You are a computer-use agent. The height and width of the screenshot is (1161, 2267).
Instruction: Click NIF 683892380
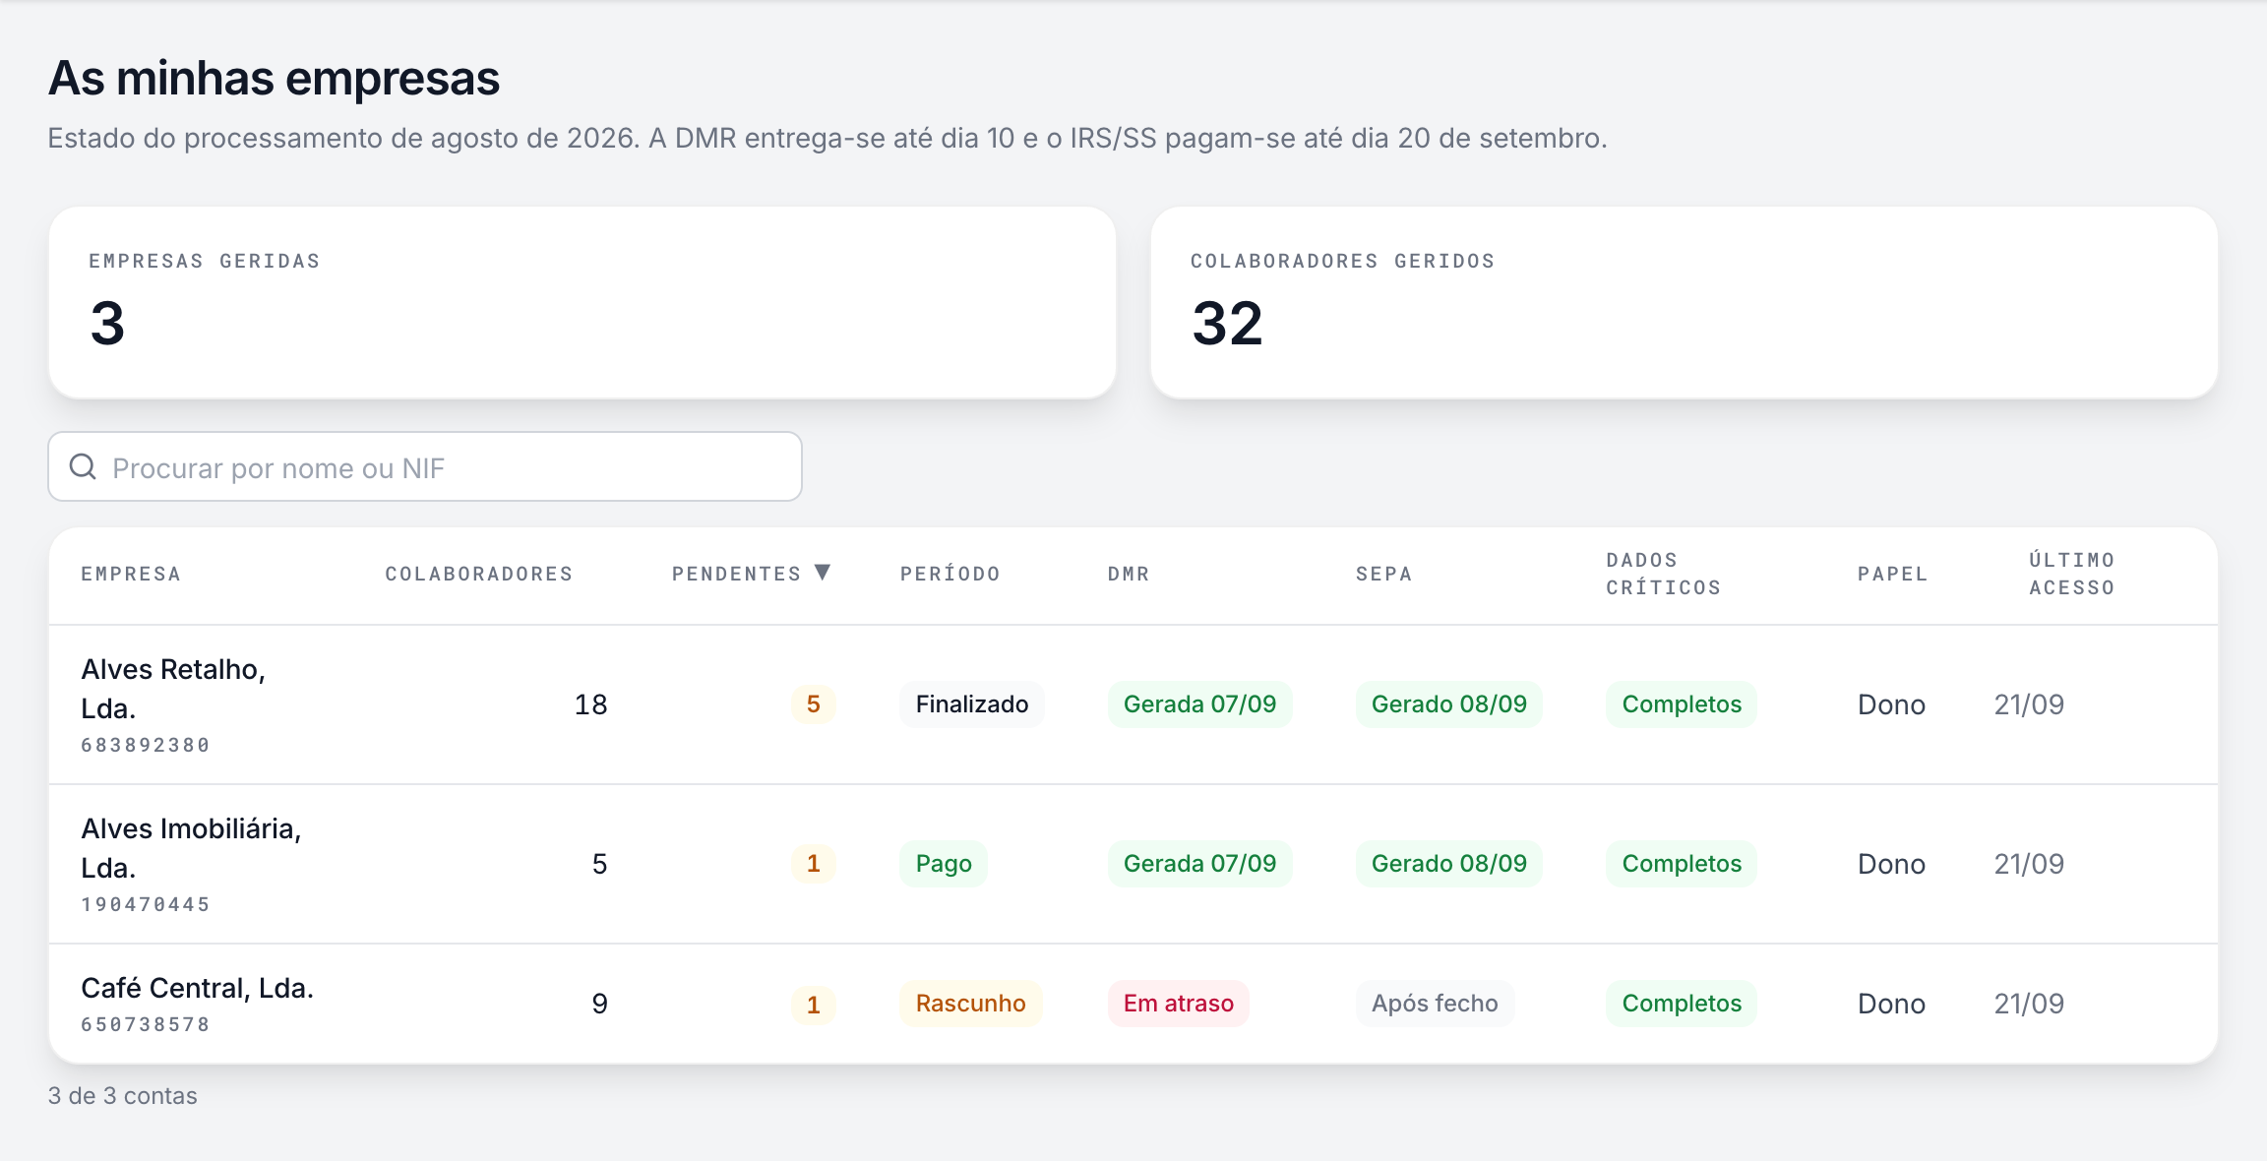[x=146, y=745]
